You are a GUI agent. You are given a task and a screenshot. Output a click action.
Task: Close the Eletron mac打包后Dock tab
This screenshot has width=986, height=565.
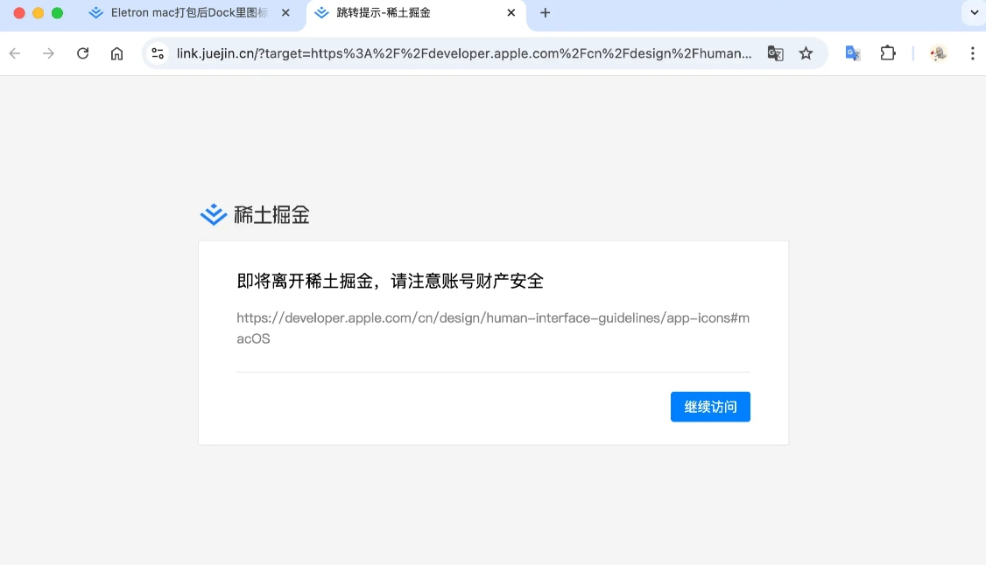(285, 13)
